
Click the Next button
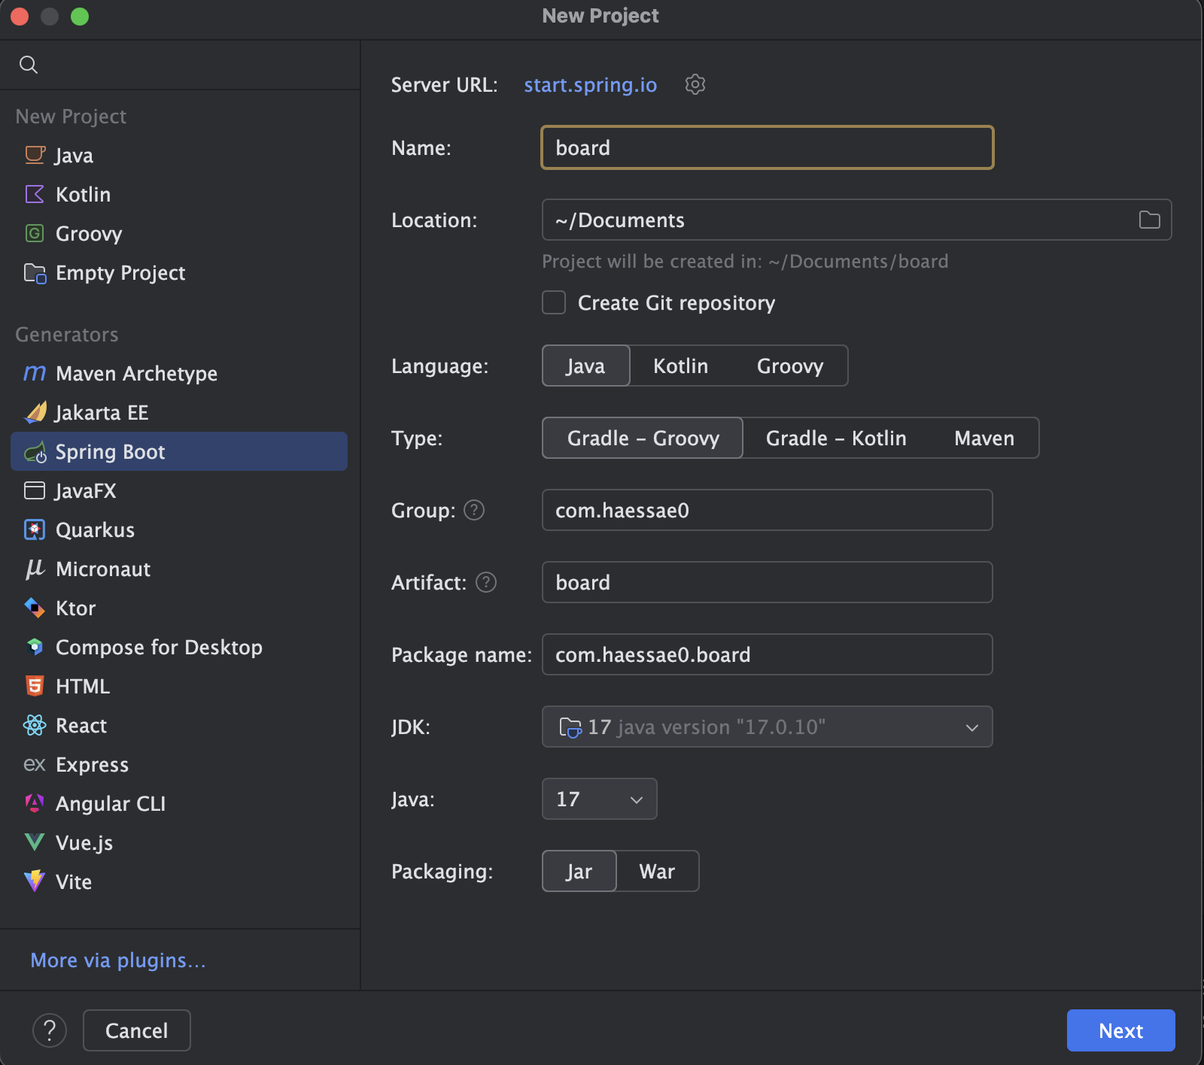coord(1120,1030)
